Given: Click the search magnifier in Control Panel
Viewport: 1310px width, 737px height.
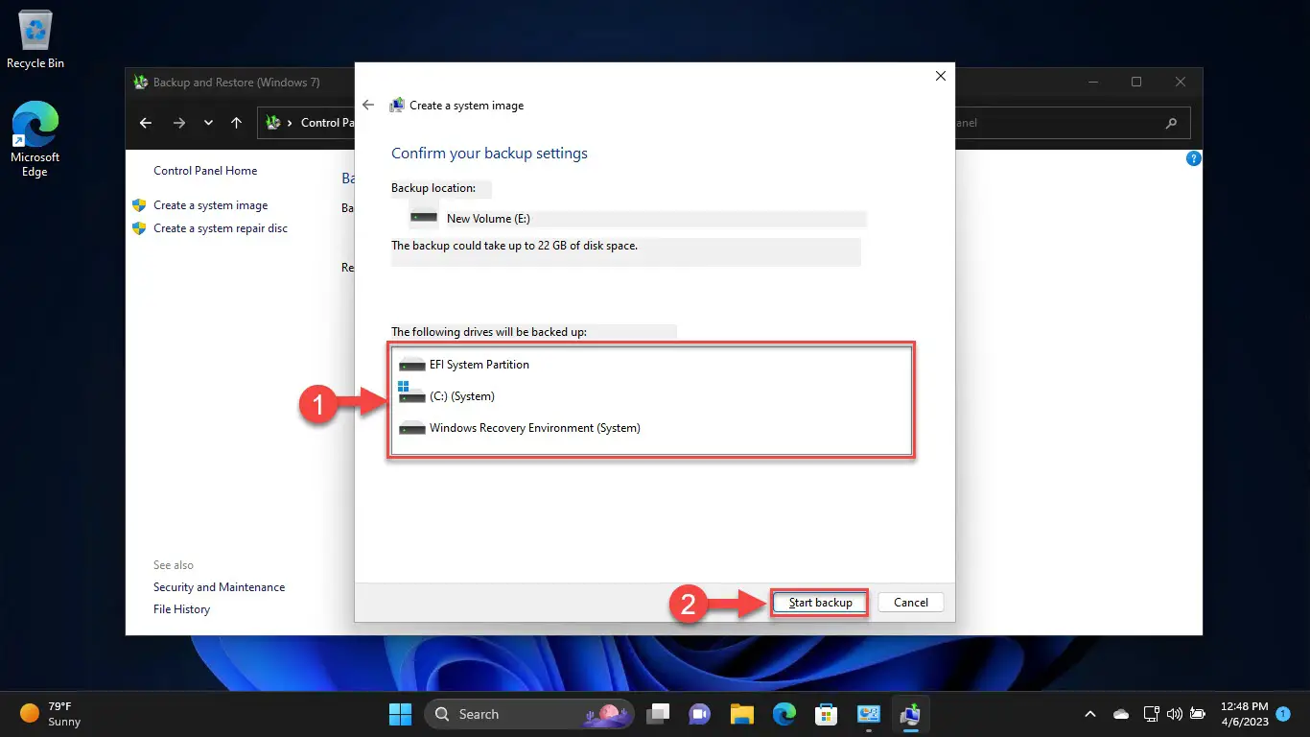Looking at the screenshot, I should click(x=1171, y=123).
